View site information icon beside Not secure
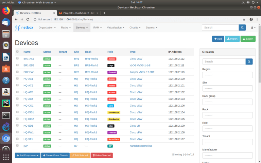Image resolution: width=261 pixels, height=163 pixels. [35, 19]
